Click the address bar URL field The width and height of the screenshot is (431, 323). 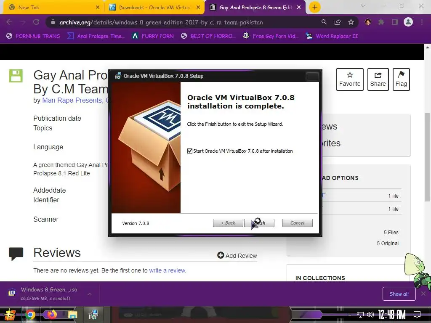[x=161, y=22]
